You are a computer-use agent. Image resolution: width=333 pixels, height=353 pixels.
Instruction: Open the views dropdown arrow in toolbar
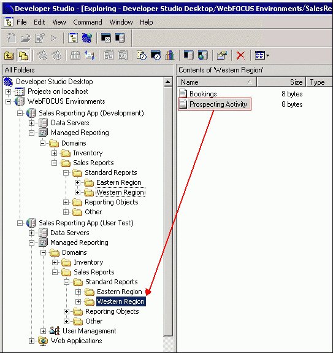(267, 55)
